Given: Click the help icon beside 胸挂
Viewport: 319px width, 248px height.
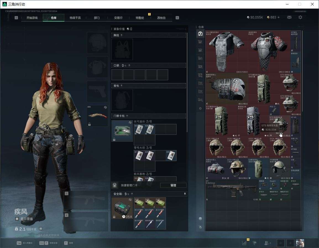Looking at the screenshot, I should [x=121, y=35].
